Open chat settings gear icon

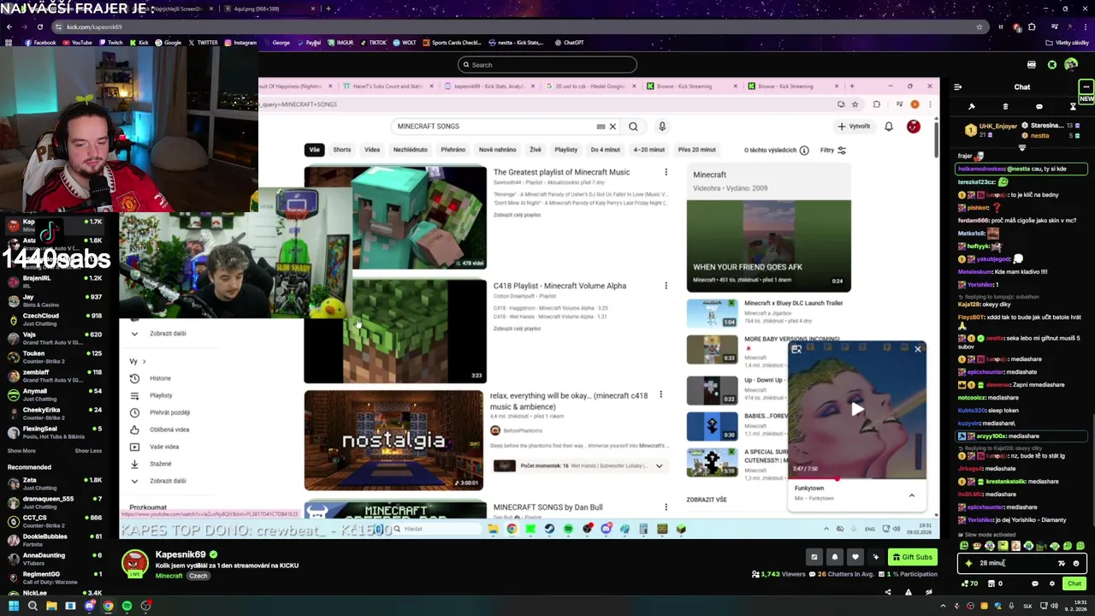(x=1052, y=583)
